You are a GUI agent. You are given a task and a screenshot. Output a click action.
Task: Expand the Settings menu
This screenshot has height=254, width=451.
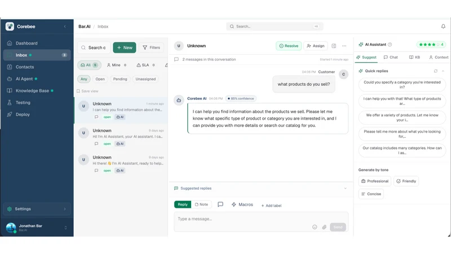click(x=37, y=209)
